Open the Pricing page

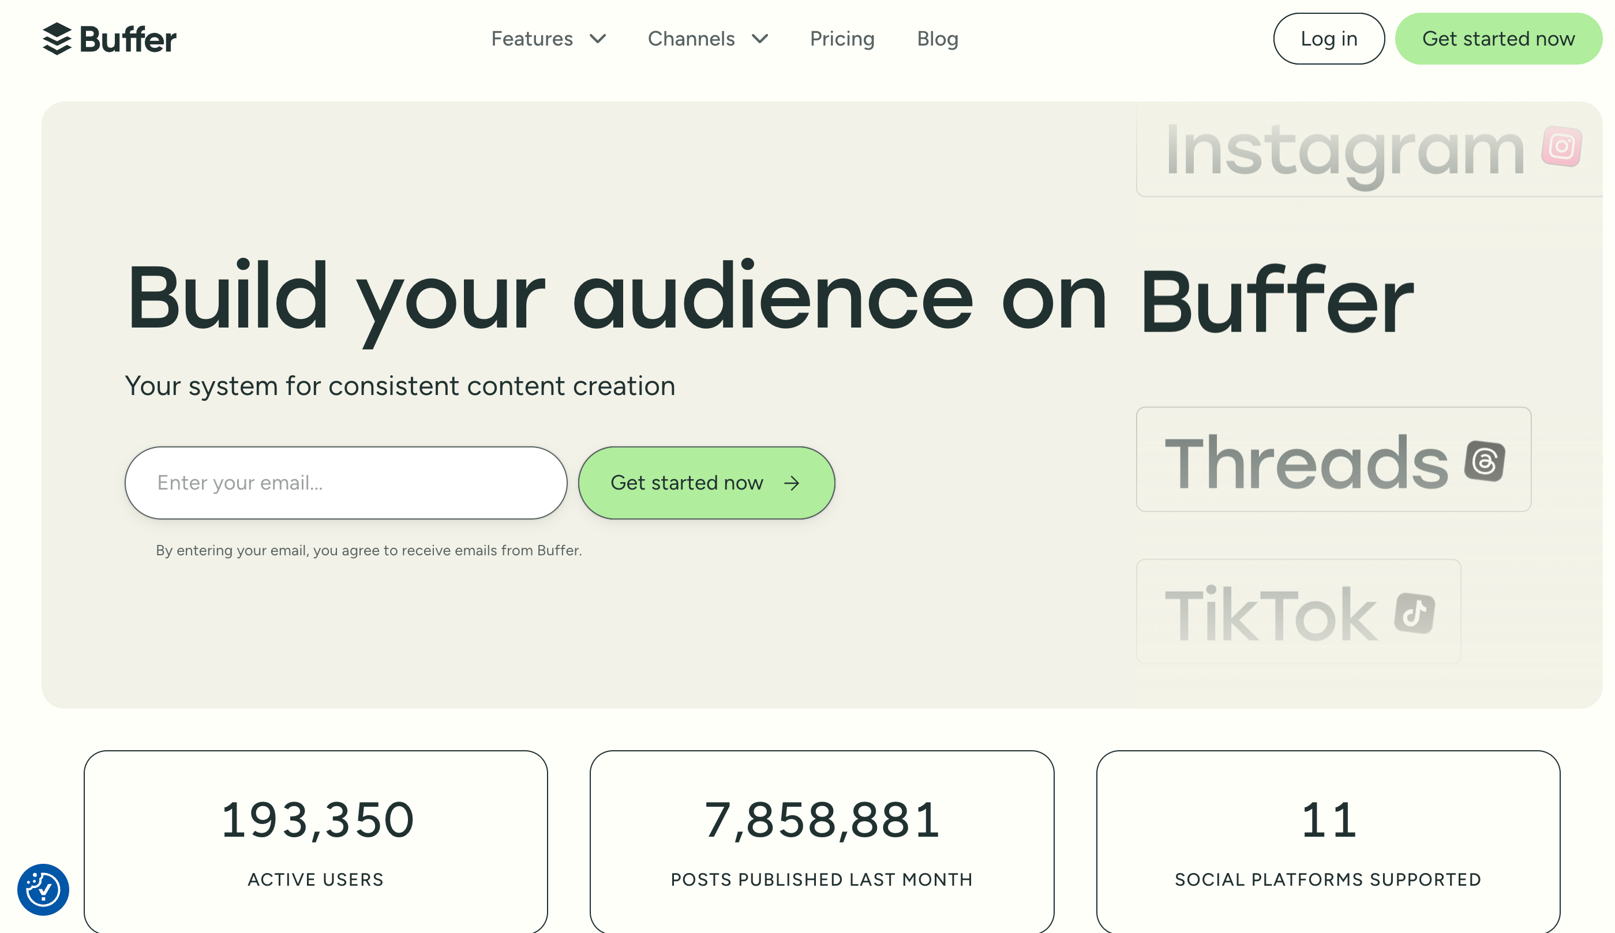[842, 39]
